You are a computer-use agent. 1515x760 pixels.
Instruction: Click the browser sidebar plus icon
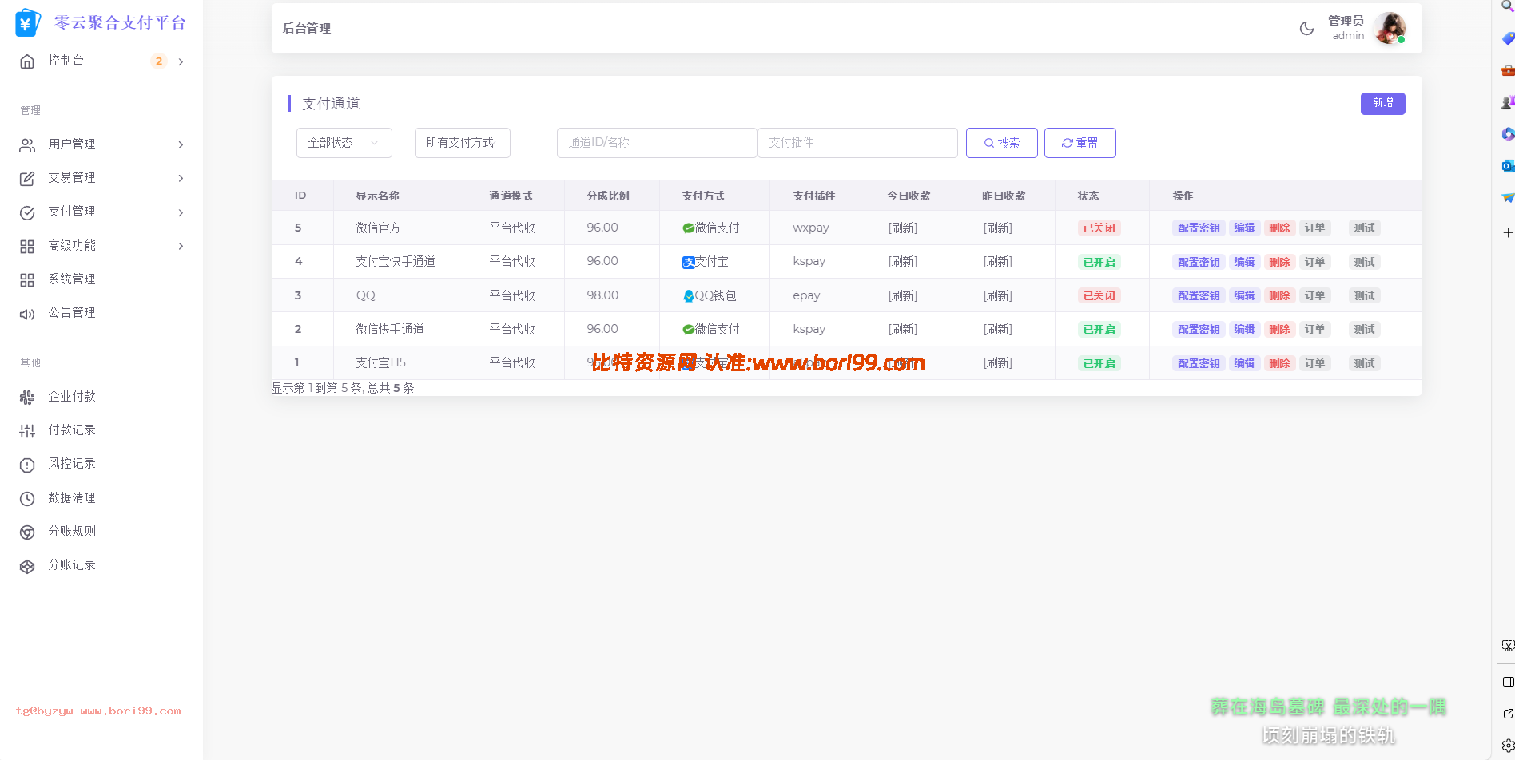pyautogui.click(x=1508, y=232)
